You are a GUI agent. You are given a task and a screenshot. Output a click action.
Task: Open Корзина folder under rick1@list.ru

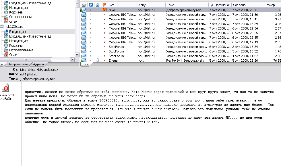[x=15, y=45]
